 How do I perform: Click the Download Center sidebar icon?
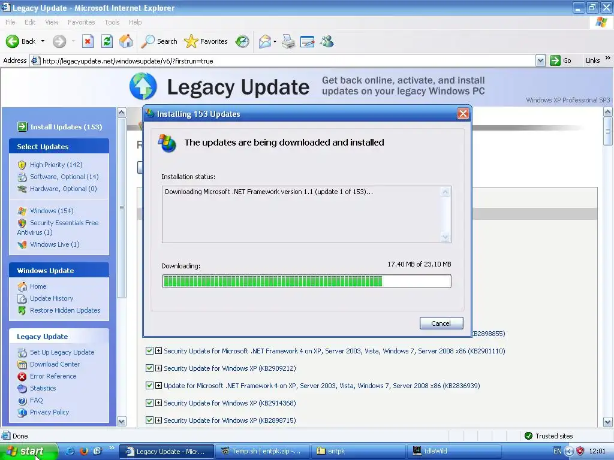[x=22, y=364]
